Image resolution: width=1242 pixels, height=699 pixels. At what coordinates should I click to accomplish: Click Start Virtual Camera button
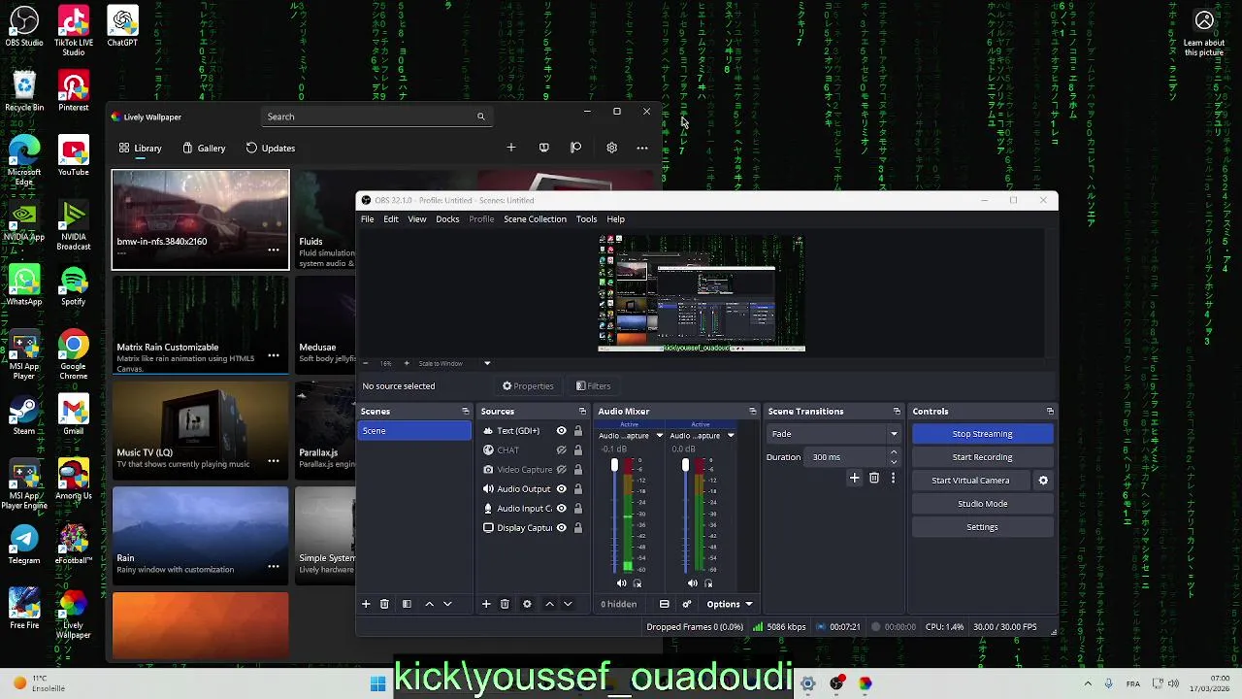click(x=970, y=481)
